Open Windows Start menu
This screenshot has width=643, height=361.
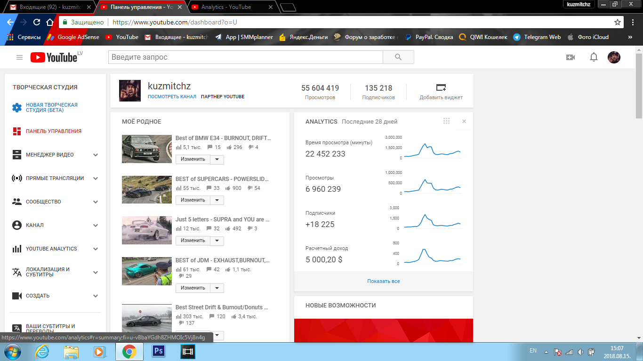13,352
